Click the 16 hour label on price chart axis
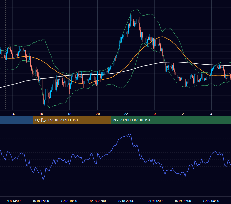The width and height of the screenshot is (231, 204). click(41, 114)
